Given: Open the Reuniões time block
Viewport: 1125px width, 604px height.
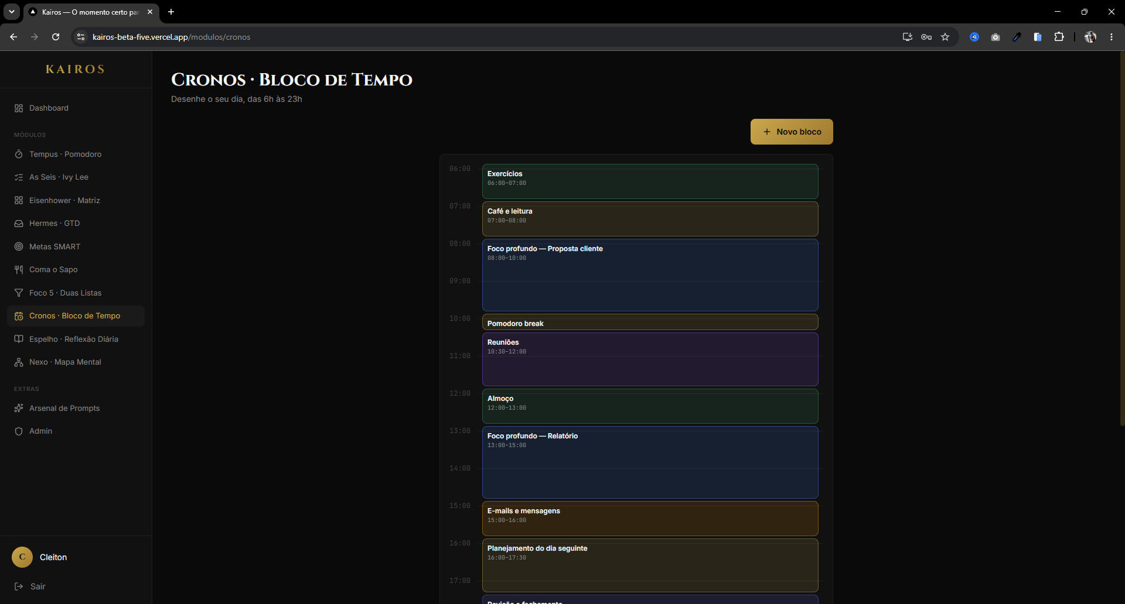Looking at the screenshot, I should [x=650, y=359].
